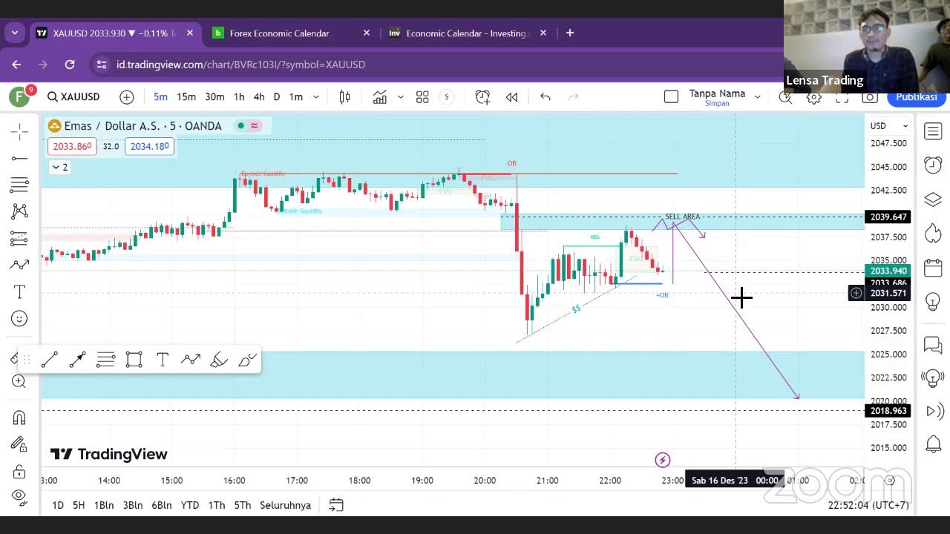Start bar replay rewind button
950x534 pixels.
(511, 96)
